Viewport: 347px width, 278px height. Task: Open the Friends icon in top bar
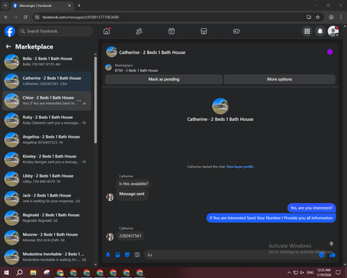pyautogui.click(x=139, y=31)
